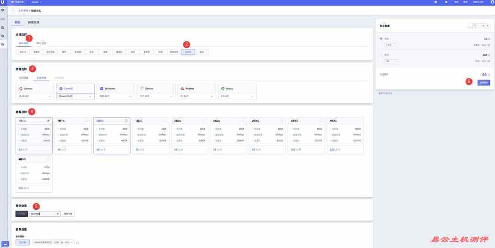Click the gear icon in left sidebar
Screen dimensions: 495x248
pos(3,36)
